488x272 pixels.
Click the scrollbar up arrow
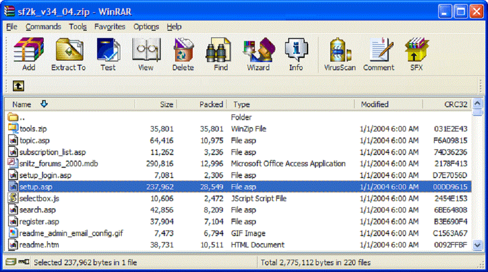click(477, 103)
